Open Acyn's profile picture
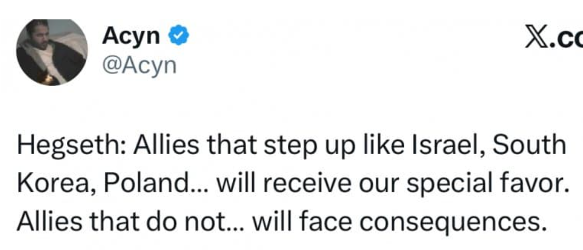 coord(52,53)
